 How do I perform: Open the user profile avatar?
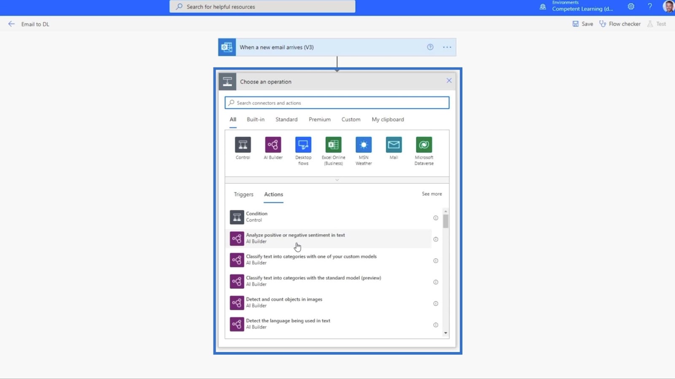click(x=669, y=6)
